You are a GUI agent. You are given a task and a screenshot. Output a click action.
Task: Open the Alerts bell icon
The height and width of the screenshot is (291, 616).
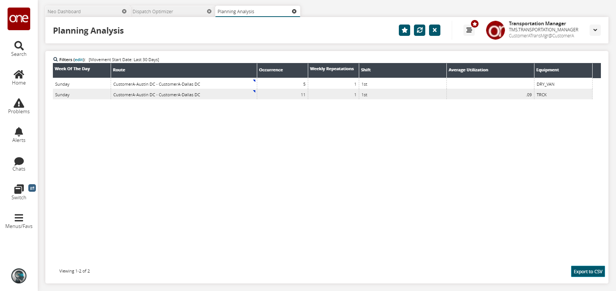click(19, 135)
